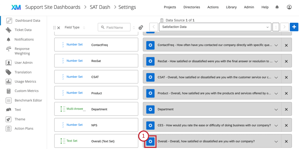Viewport: 299px width, 149px height.
Task: Click the X next to Field Type header
Action: tap(58, 28)
